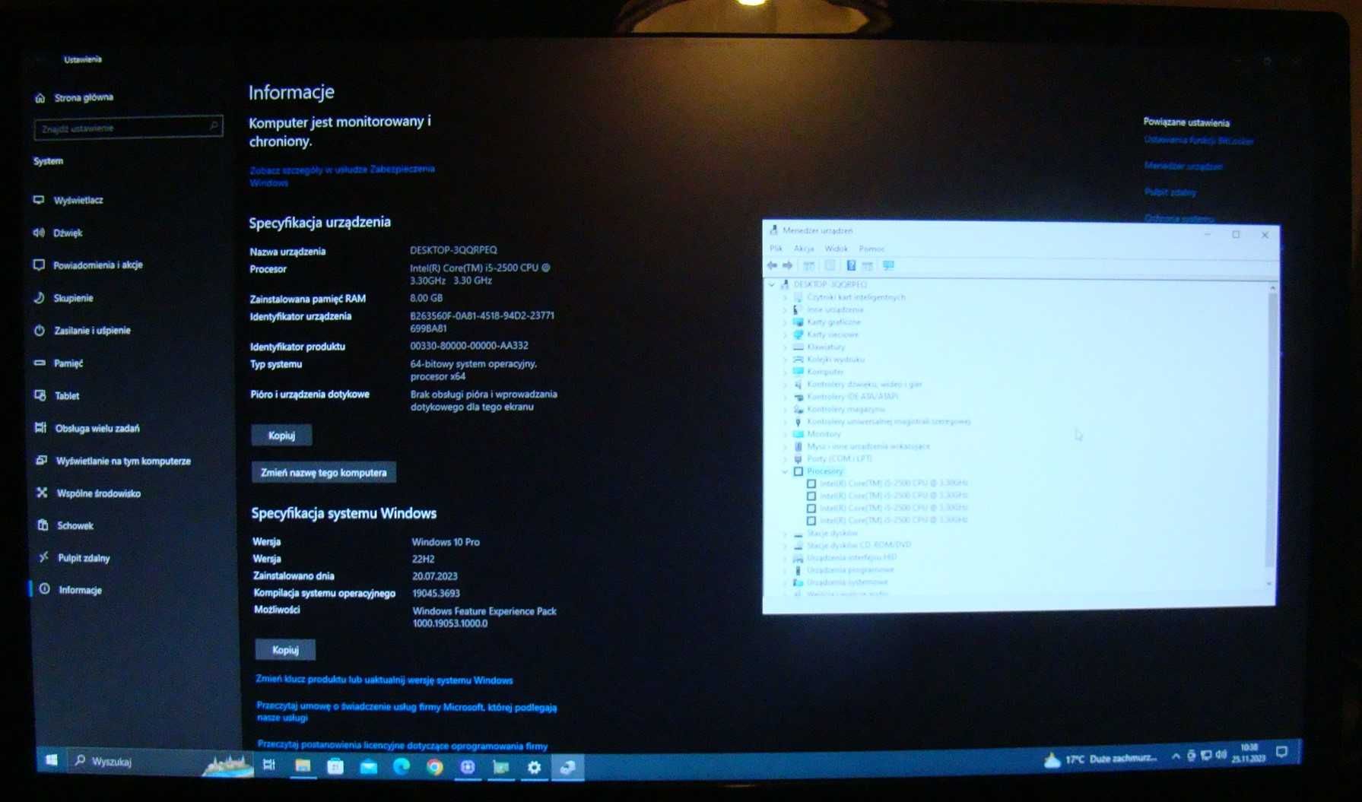Open Widok menu in Menedżer urządzeń
Screen dimensions: 1362x802
836,249
